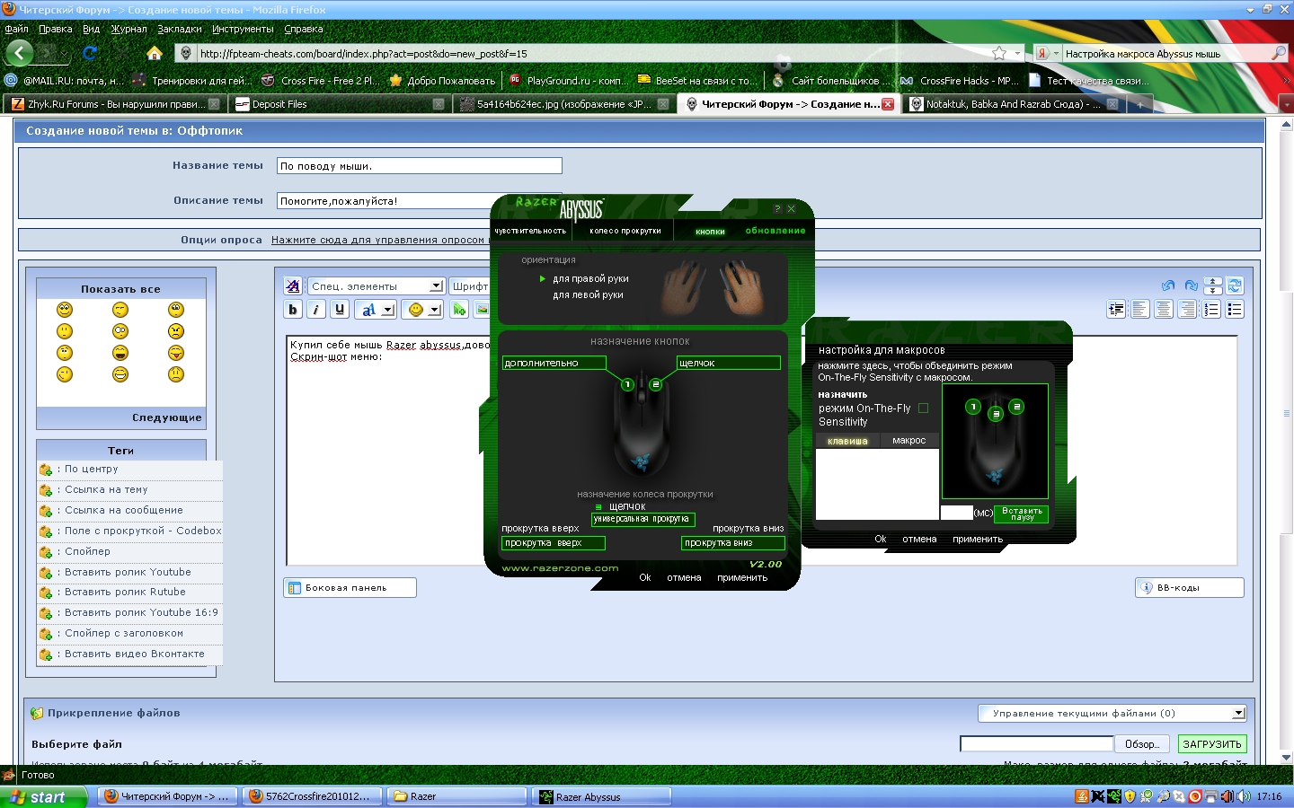The image size is (1294, 808).
Task: Reload the page in Firefox
Action: pyautogui.click(x=90, y=53)
